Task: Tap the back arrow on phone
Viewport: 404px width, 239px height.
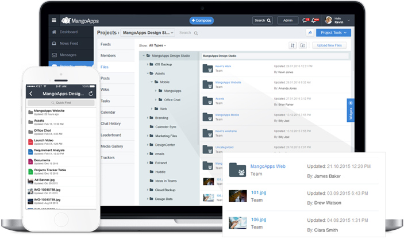Action: 31,94
